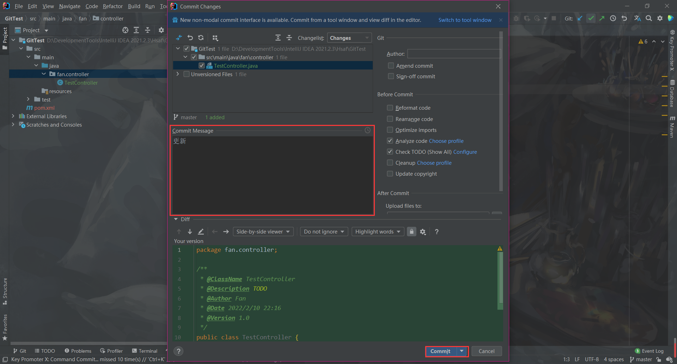Open Diff settings gear icon
The width and height of the screenshot is (677, 364).
tap(423, 232)
